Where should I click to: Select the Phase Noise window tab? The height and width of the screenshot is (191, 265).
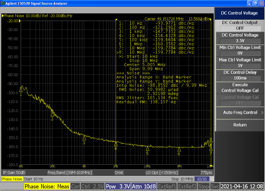point(12,179)
